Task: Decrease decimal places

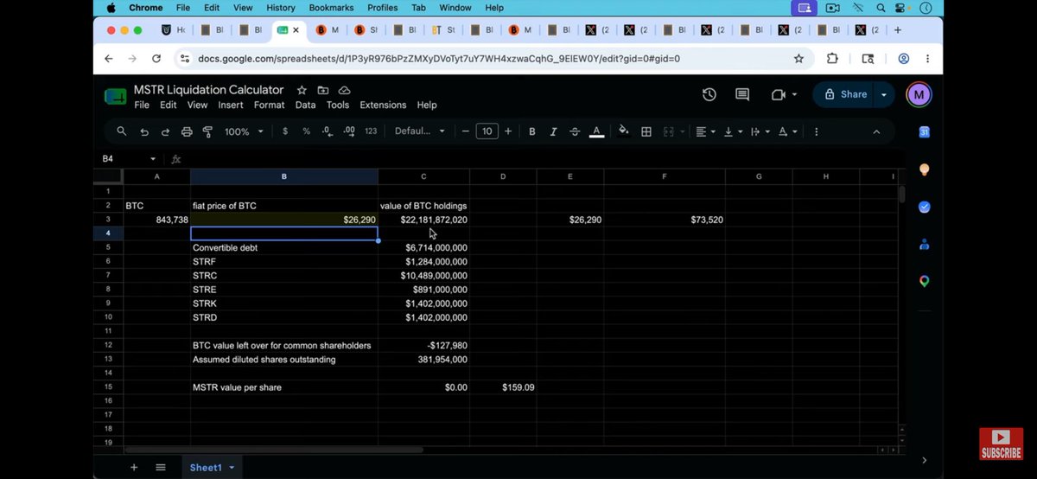Action: tap(327, 131)
